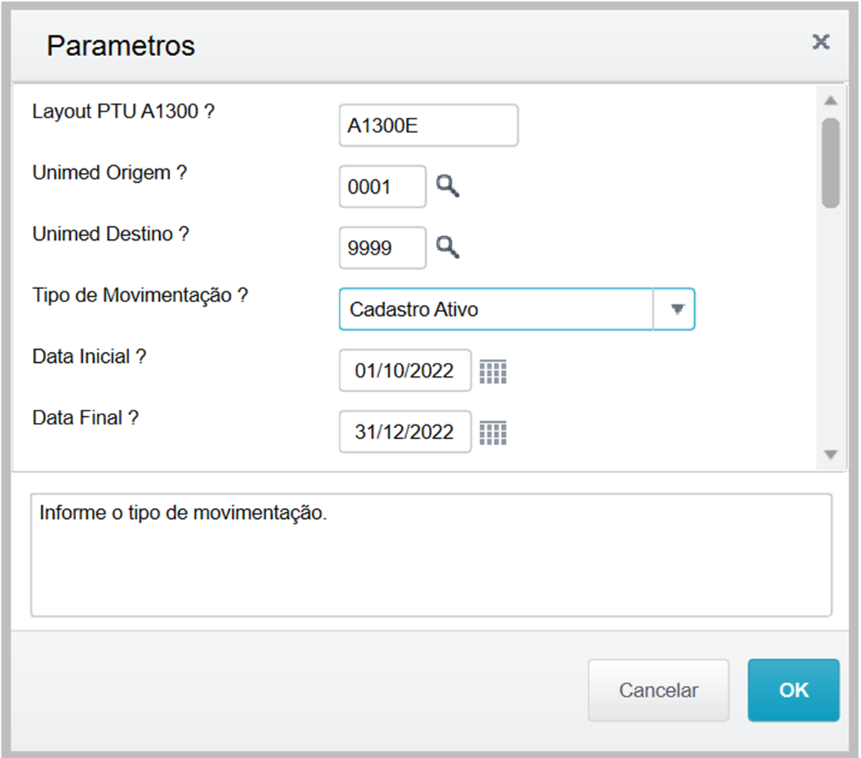Click the Cancelar button
Screen dimensions: 861x758
point(658,690)
